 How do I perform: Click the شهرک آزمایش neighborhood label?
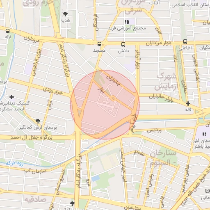166,81
